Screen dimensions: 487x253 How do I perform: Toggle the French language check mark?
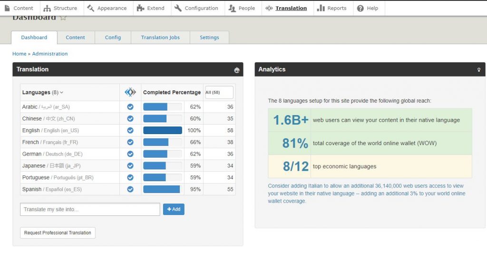[x=130, y=142]
